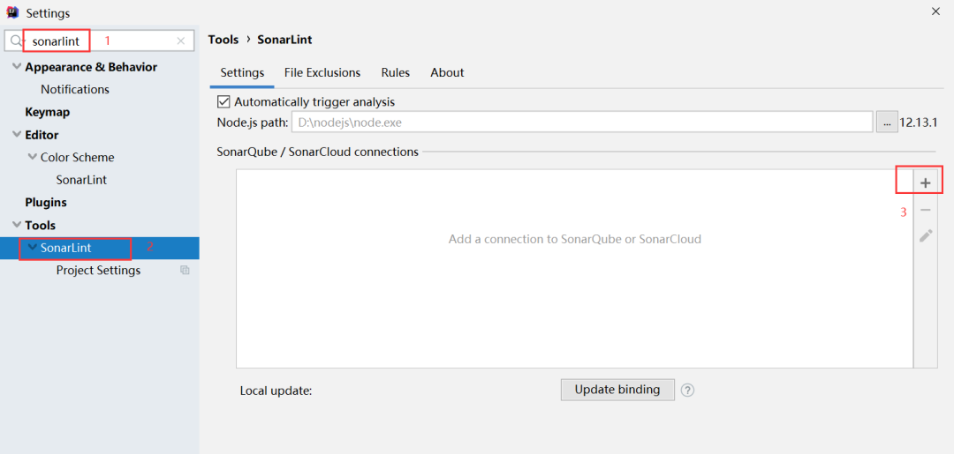Click the Update binding button

tap(617, 390)
